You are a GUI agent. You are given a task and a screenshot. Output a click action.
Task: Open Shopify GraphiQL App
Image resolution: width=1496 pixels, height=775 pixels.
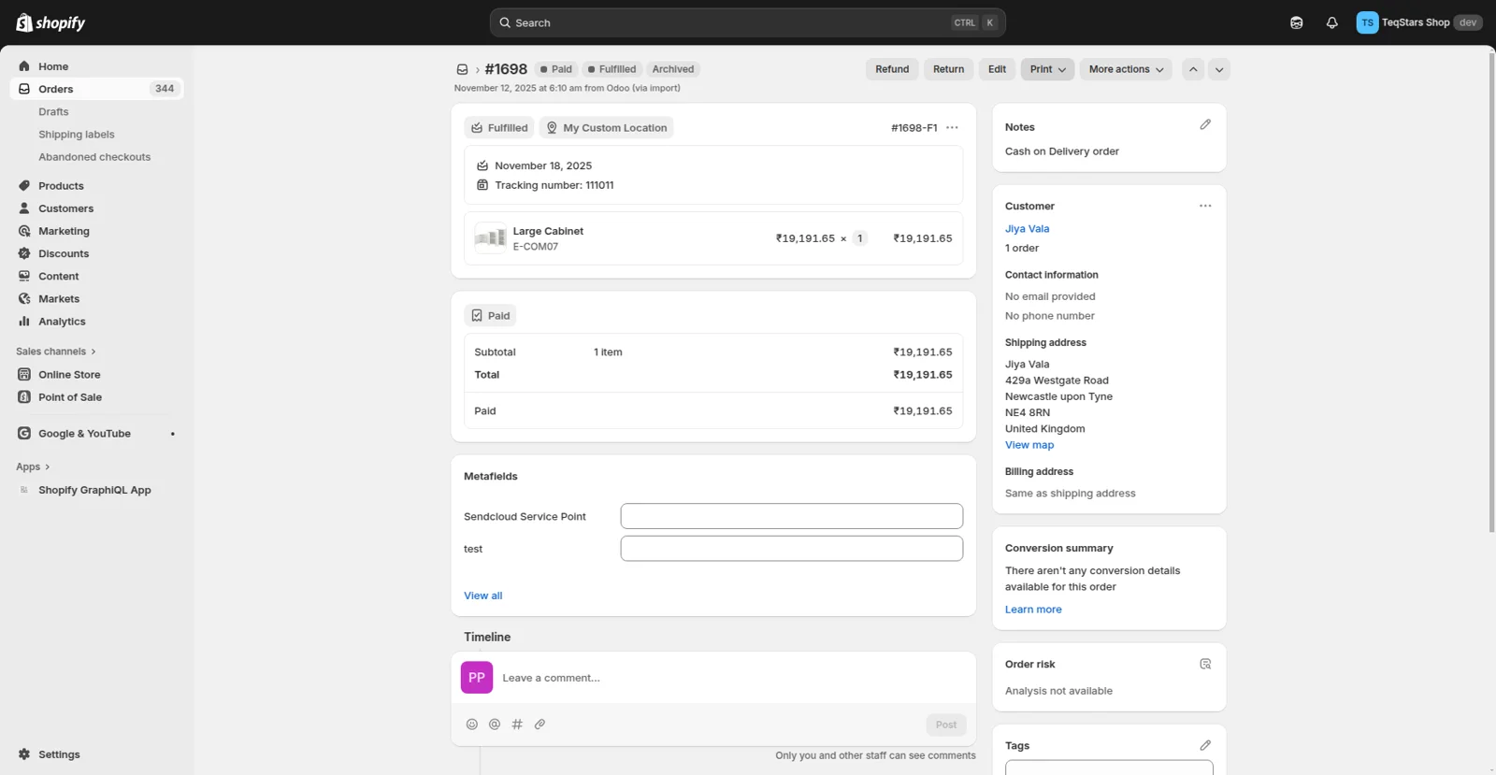point(96,490)
